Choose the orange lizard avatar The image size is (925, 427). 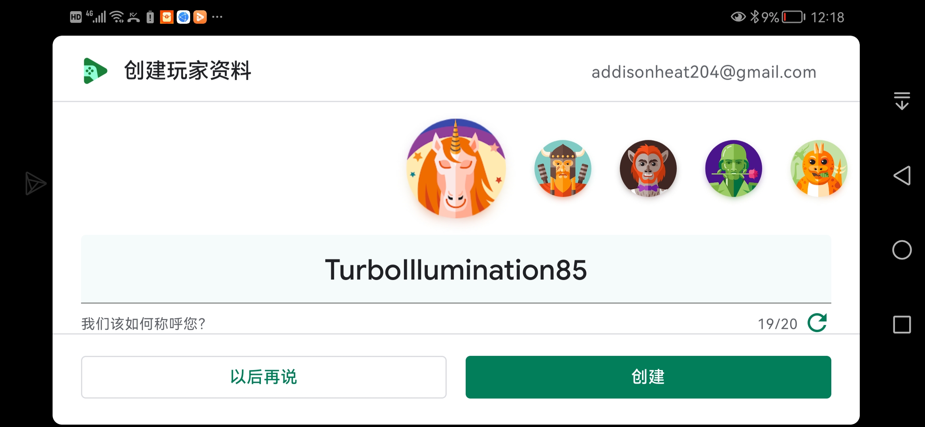pyautogui.click(x=819, y=168)
